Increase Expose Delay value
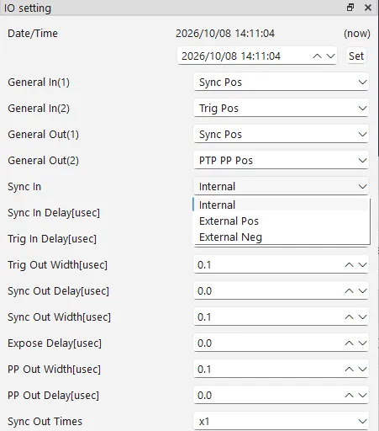 [x=349, y=343]
